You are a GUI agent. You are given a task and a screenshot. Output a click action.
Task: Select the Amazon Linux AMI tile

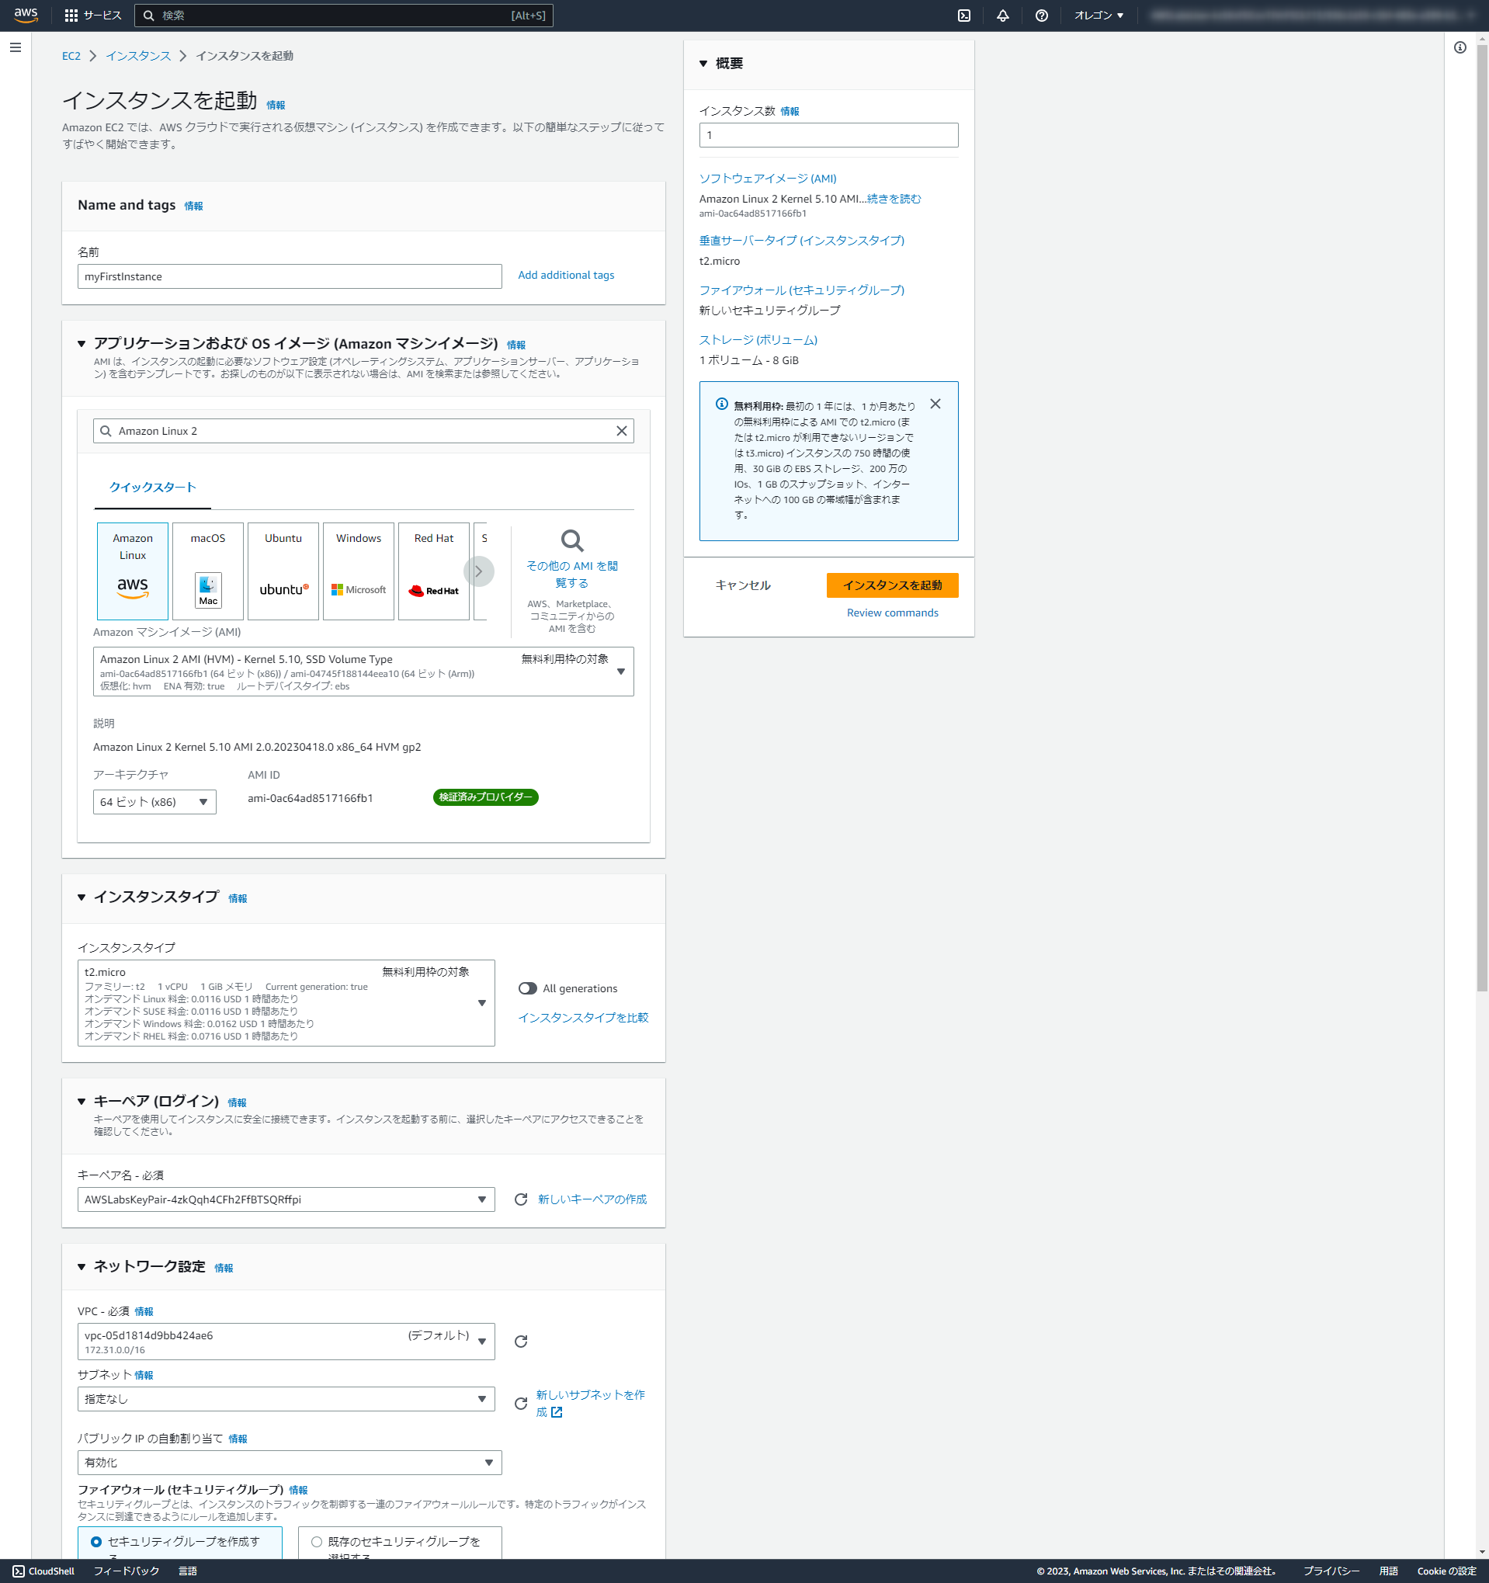pos(132,570)
